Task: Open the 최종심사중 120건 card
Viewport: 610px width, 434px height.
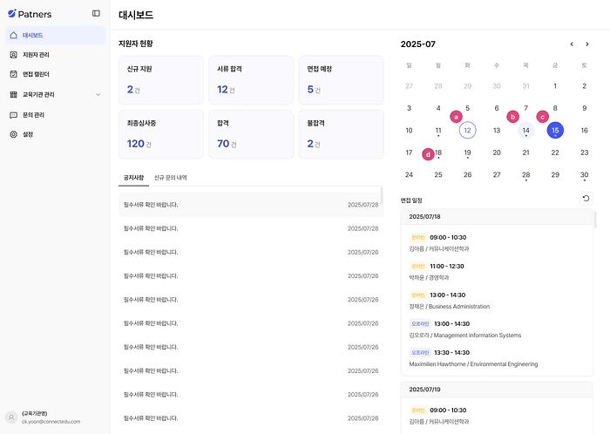Action: (161, 134)
